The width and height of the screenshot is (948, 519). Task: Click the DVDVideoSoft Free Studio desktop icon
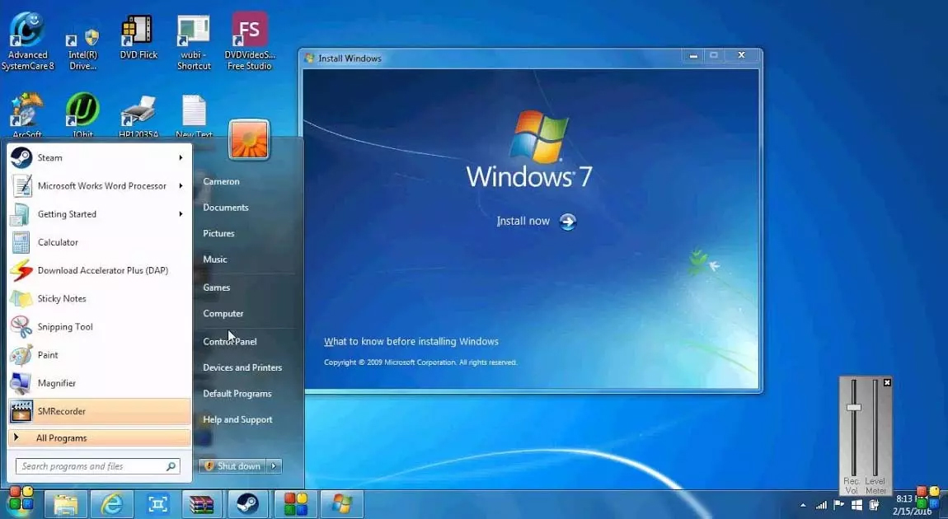tap(249, 33)
